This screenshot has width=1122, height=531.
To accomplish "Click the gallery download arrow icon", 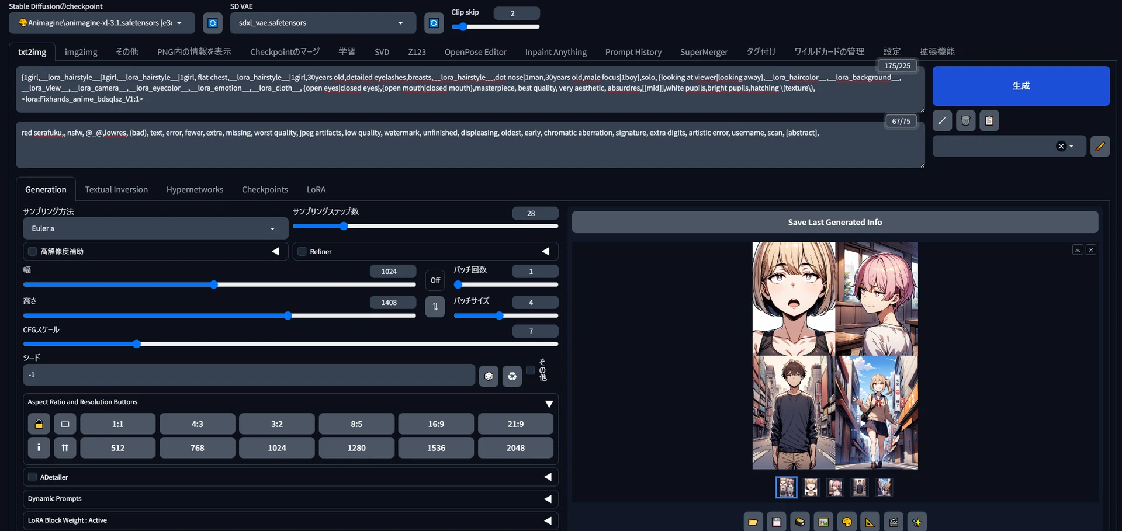I will [x=1078, y=249].
